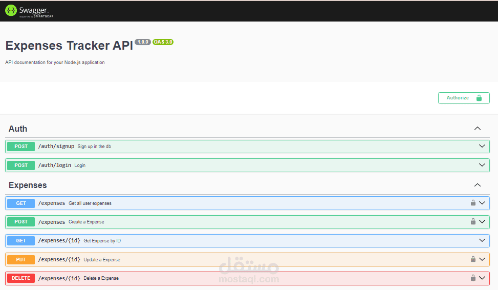
Task: Click the Authorize button
Action: [x=464, y=98]
